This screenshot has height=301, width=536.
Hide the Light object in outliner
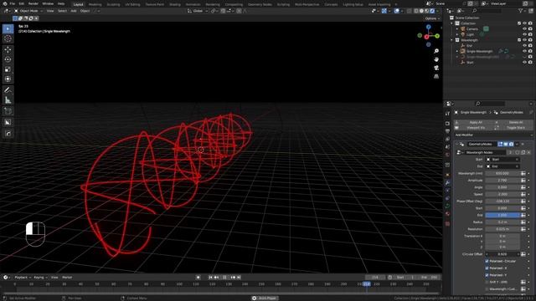tap(524, 34)
